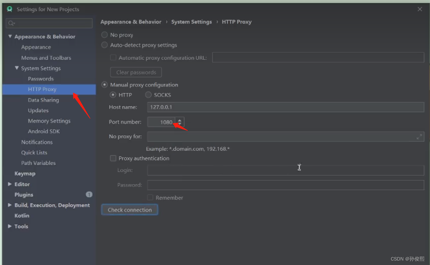Open the Quick Lists settings page
This screenshot has width=430, height=265.
tap(34, 152)
